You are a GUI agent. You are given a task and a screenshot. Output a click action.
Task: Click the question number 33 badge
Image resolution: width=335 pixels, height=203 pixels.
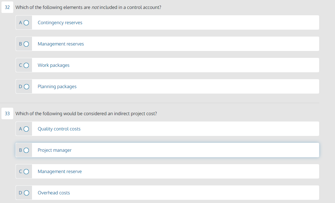[x=7, y=113]
